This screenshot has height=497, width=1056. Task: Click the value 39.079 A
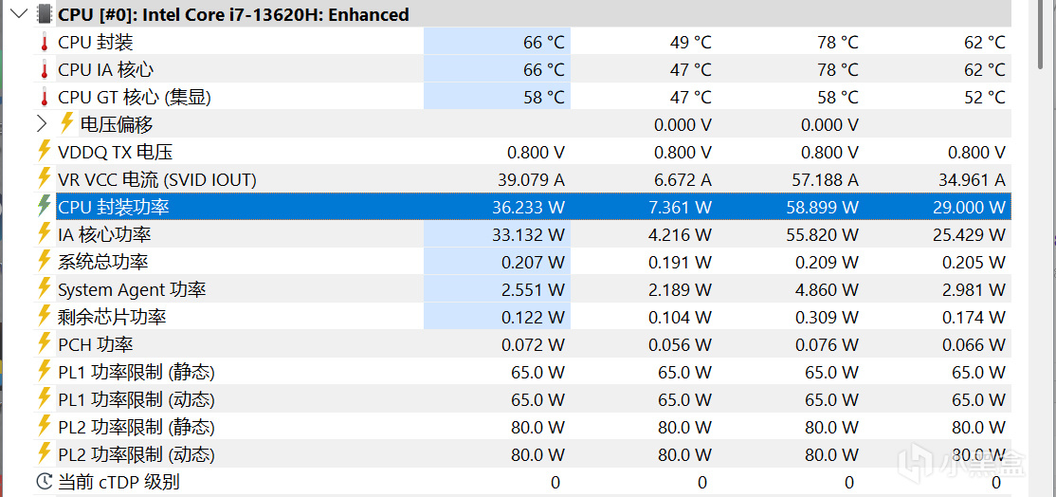click(x=529, y=180)
